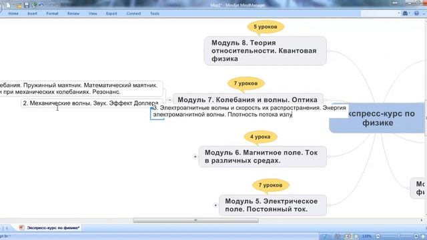Image resolution: width=427 pixels, height=240 pixels.
Task: Open the Home ribbon tab
Action: 13,13
